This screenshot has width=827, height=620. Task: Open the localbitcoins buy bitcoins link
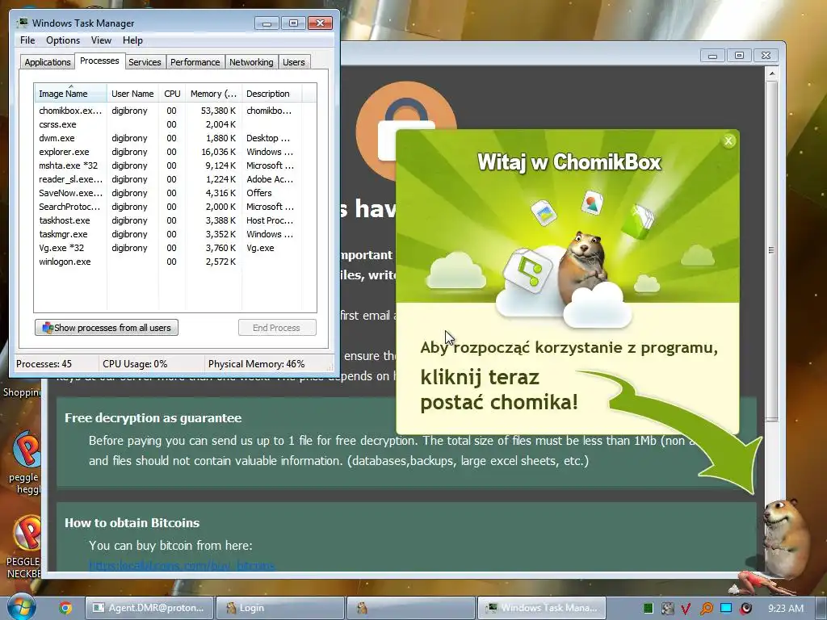(x=182, y=565)
